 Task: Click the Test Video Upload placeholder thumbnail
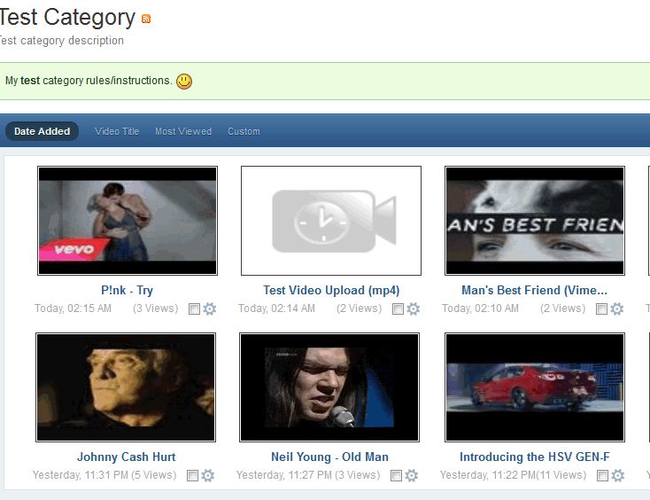(x=331, y=221)
